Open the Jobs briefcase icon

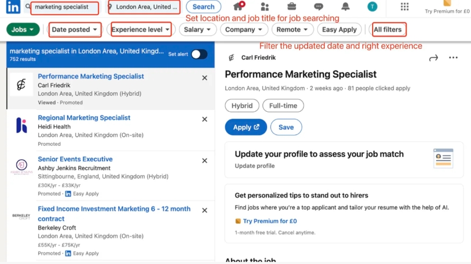point(291,6)
